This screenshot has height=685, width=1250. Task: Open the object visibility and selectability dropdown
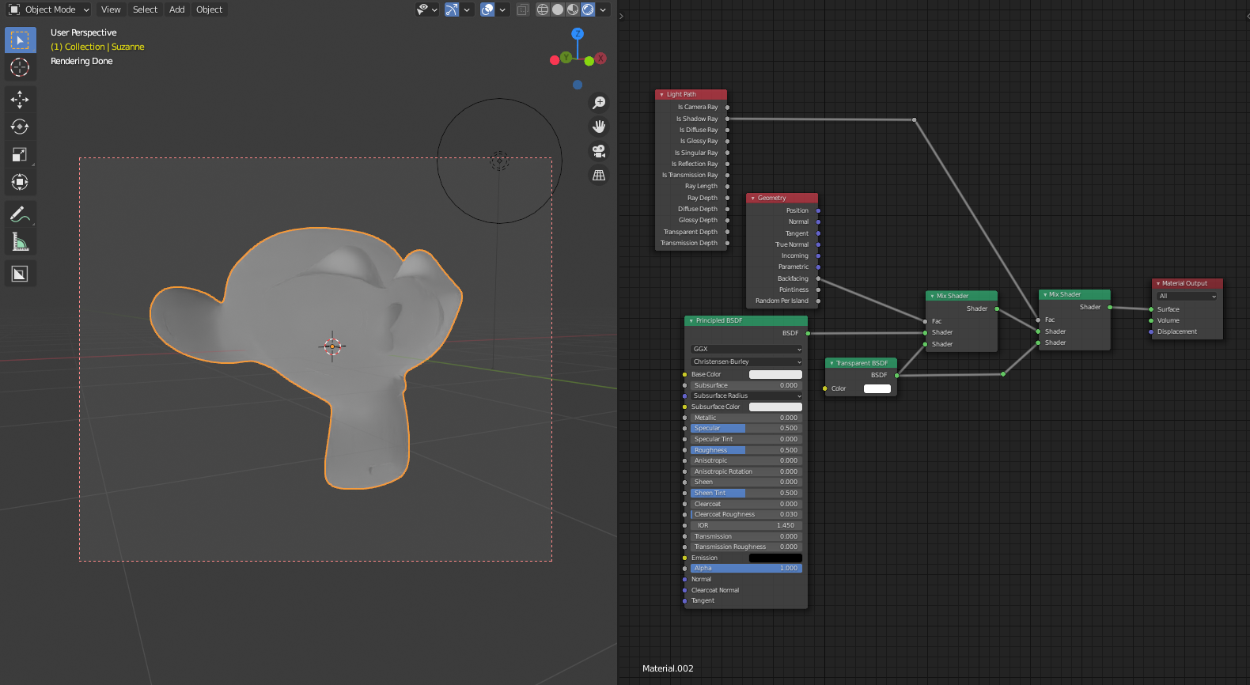(427, 9)
